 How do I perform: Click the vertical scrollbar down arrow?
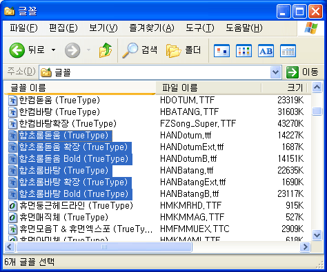click(317, 235)
